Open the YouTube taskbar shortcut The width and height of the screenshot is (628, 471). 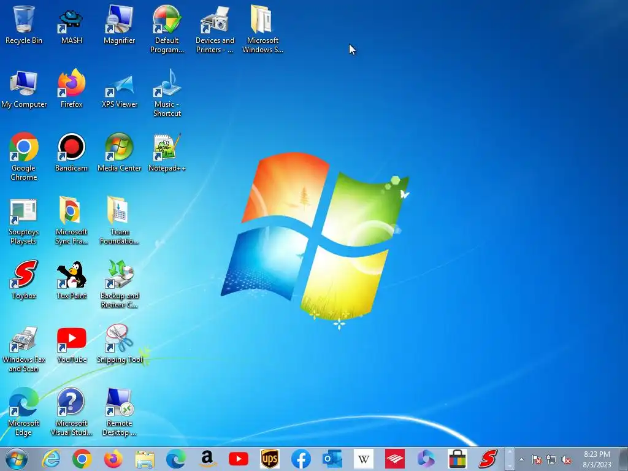click(239, 459)
